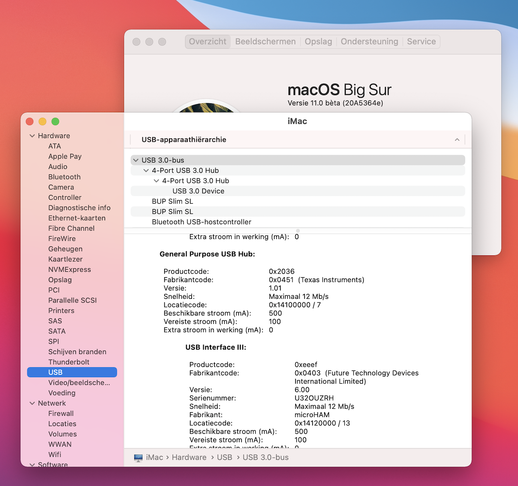The height and width of the screenshot is (486, 518).
Task: Open Locaties under Netwerk
Action: 62,424
